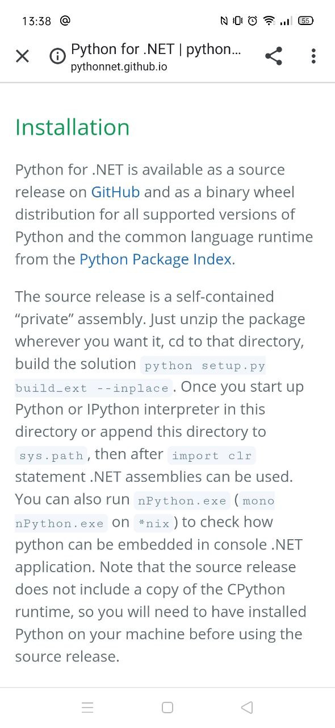Viewport: 335px width, 728px height.
Task: Share this page using share icon
Action: [x=274, y=56]
